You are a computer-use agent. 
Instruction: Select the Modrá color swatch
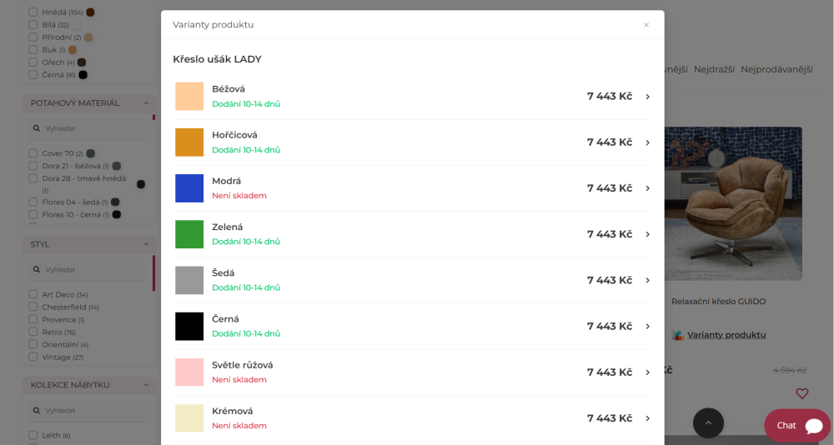click(x=189, y=188)
